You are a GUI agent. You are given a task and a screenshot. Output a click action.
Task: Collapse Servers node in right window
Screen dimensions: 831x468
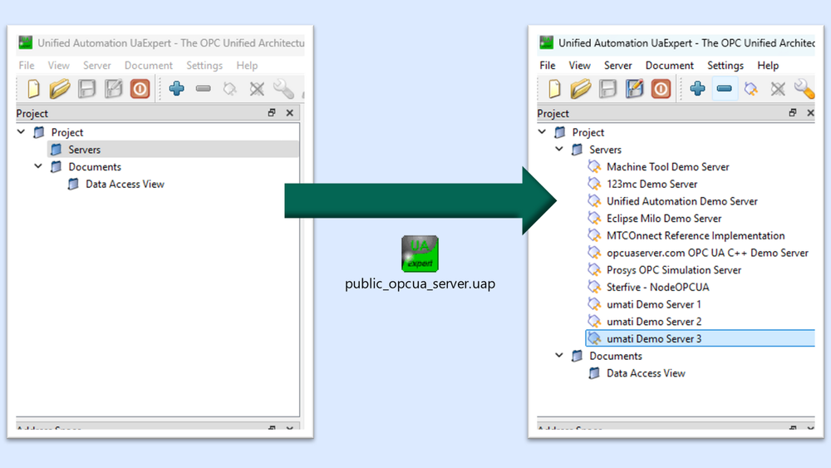click(x=559, y=149)
